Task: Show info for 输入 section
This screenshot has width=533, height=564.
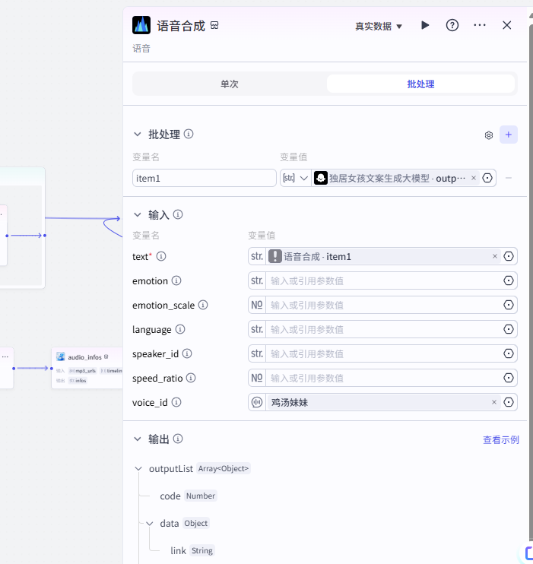Action: coord(178,214)
